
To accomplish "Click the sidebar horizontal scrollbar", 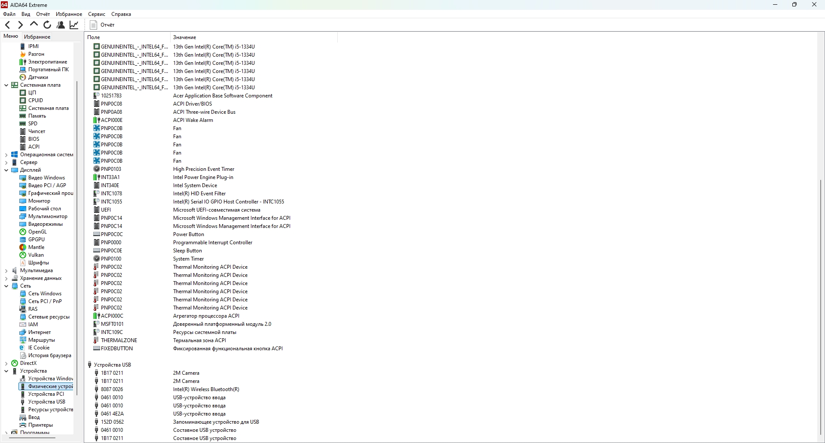I will (32, 438).
